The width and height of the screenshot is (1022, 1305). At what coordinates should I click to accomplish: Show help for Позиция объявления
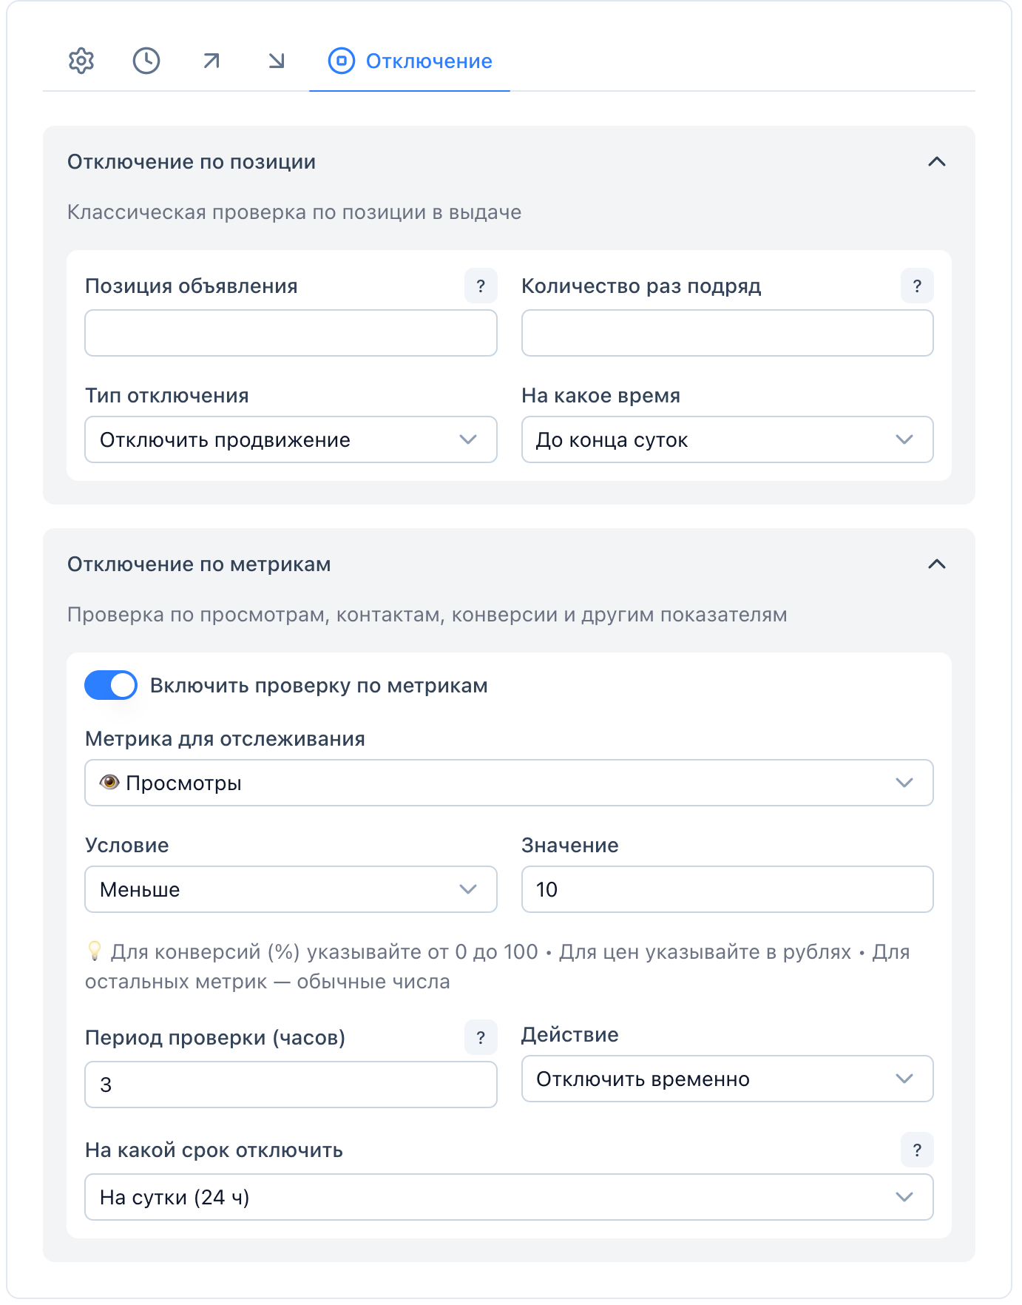pos(481,286)
